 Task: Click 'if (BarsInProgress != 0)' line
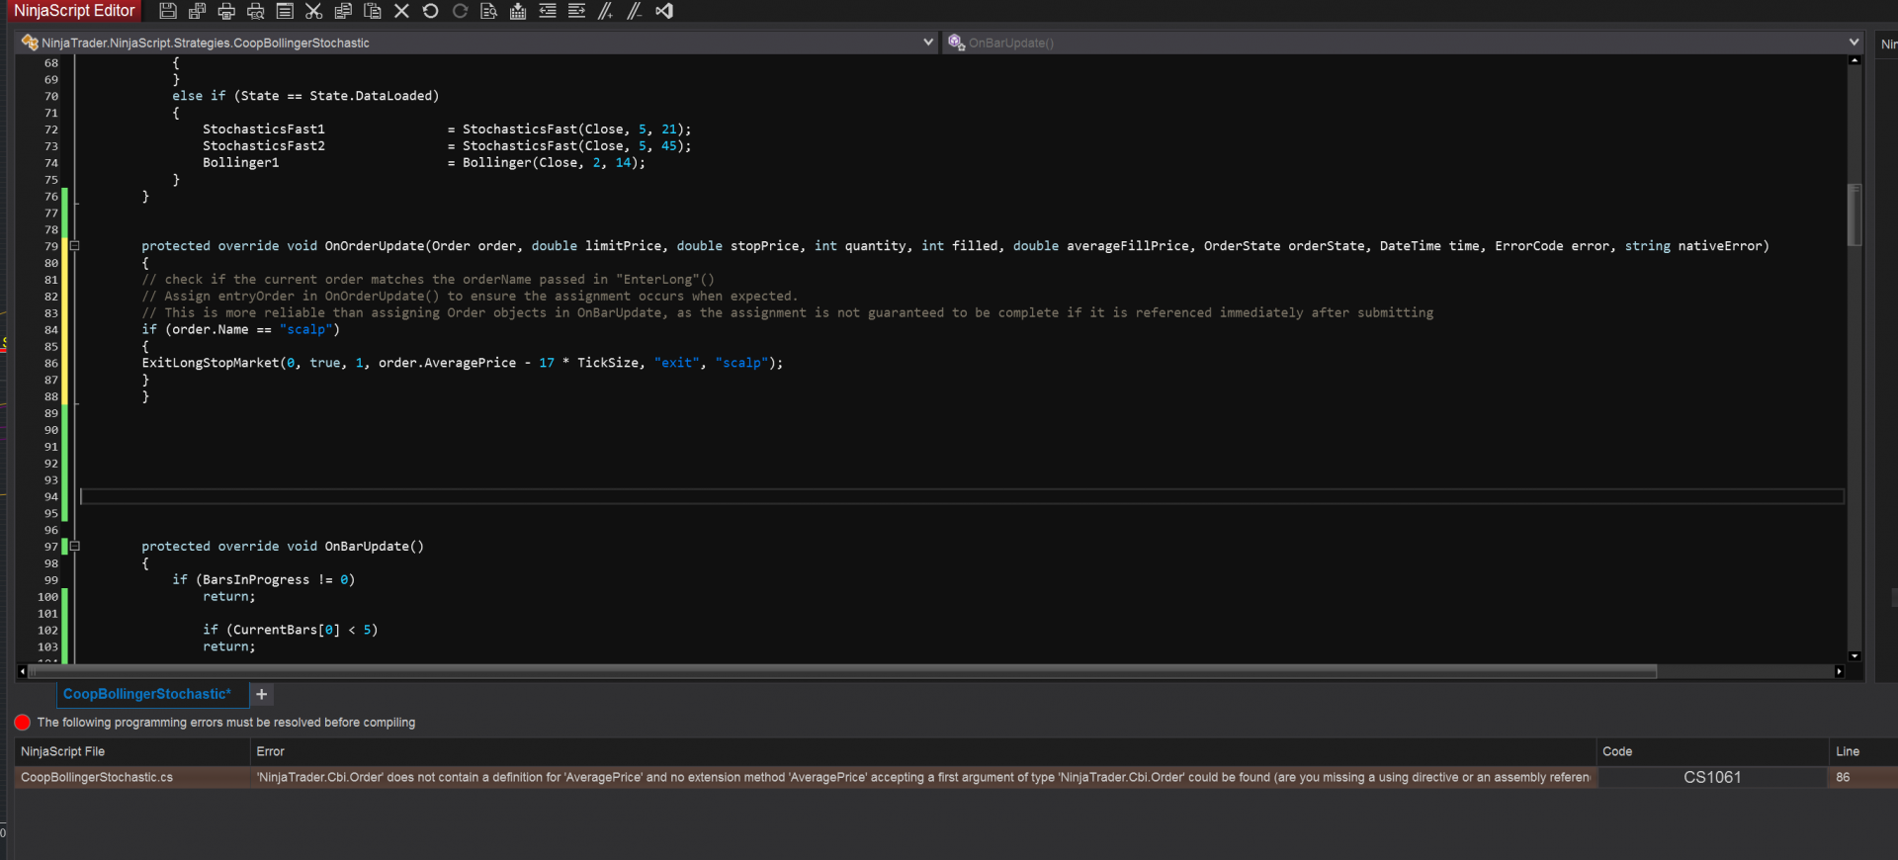point(263,580)
